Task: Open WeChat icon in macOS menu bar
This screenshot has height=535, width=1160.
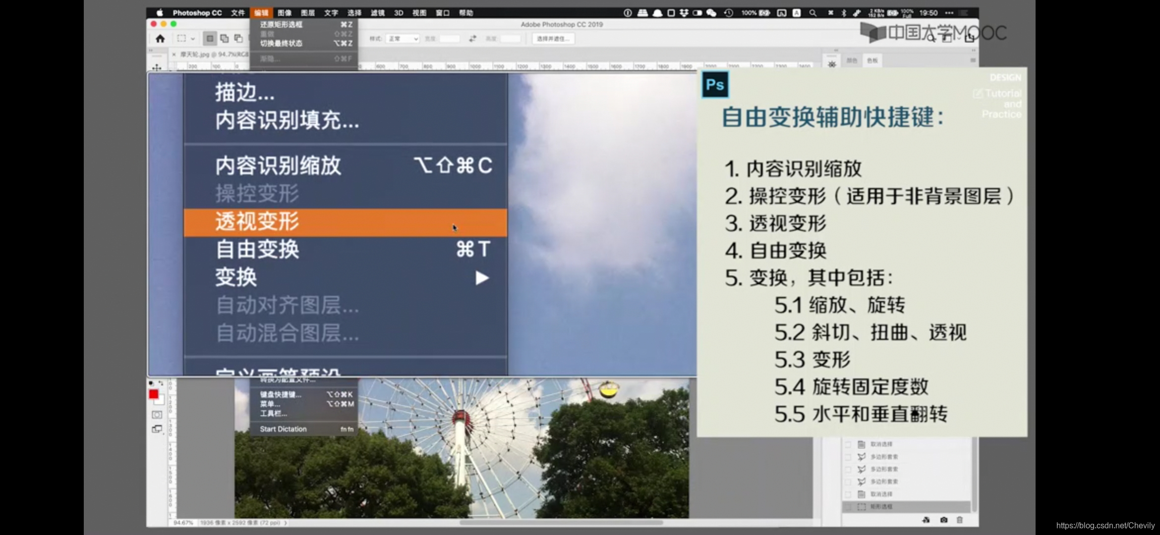Action: point(711,13)
